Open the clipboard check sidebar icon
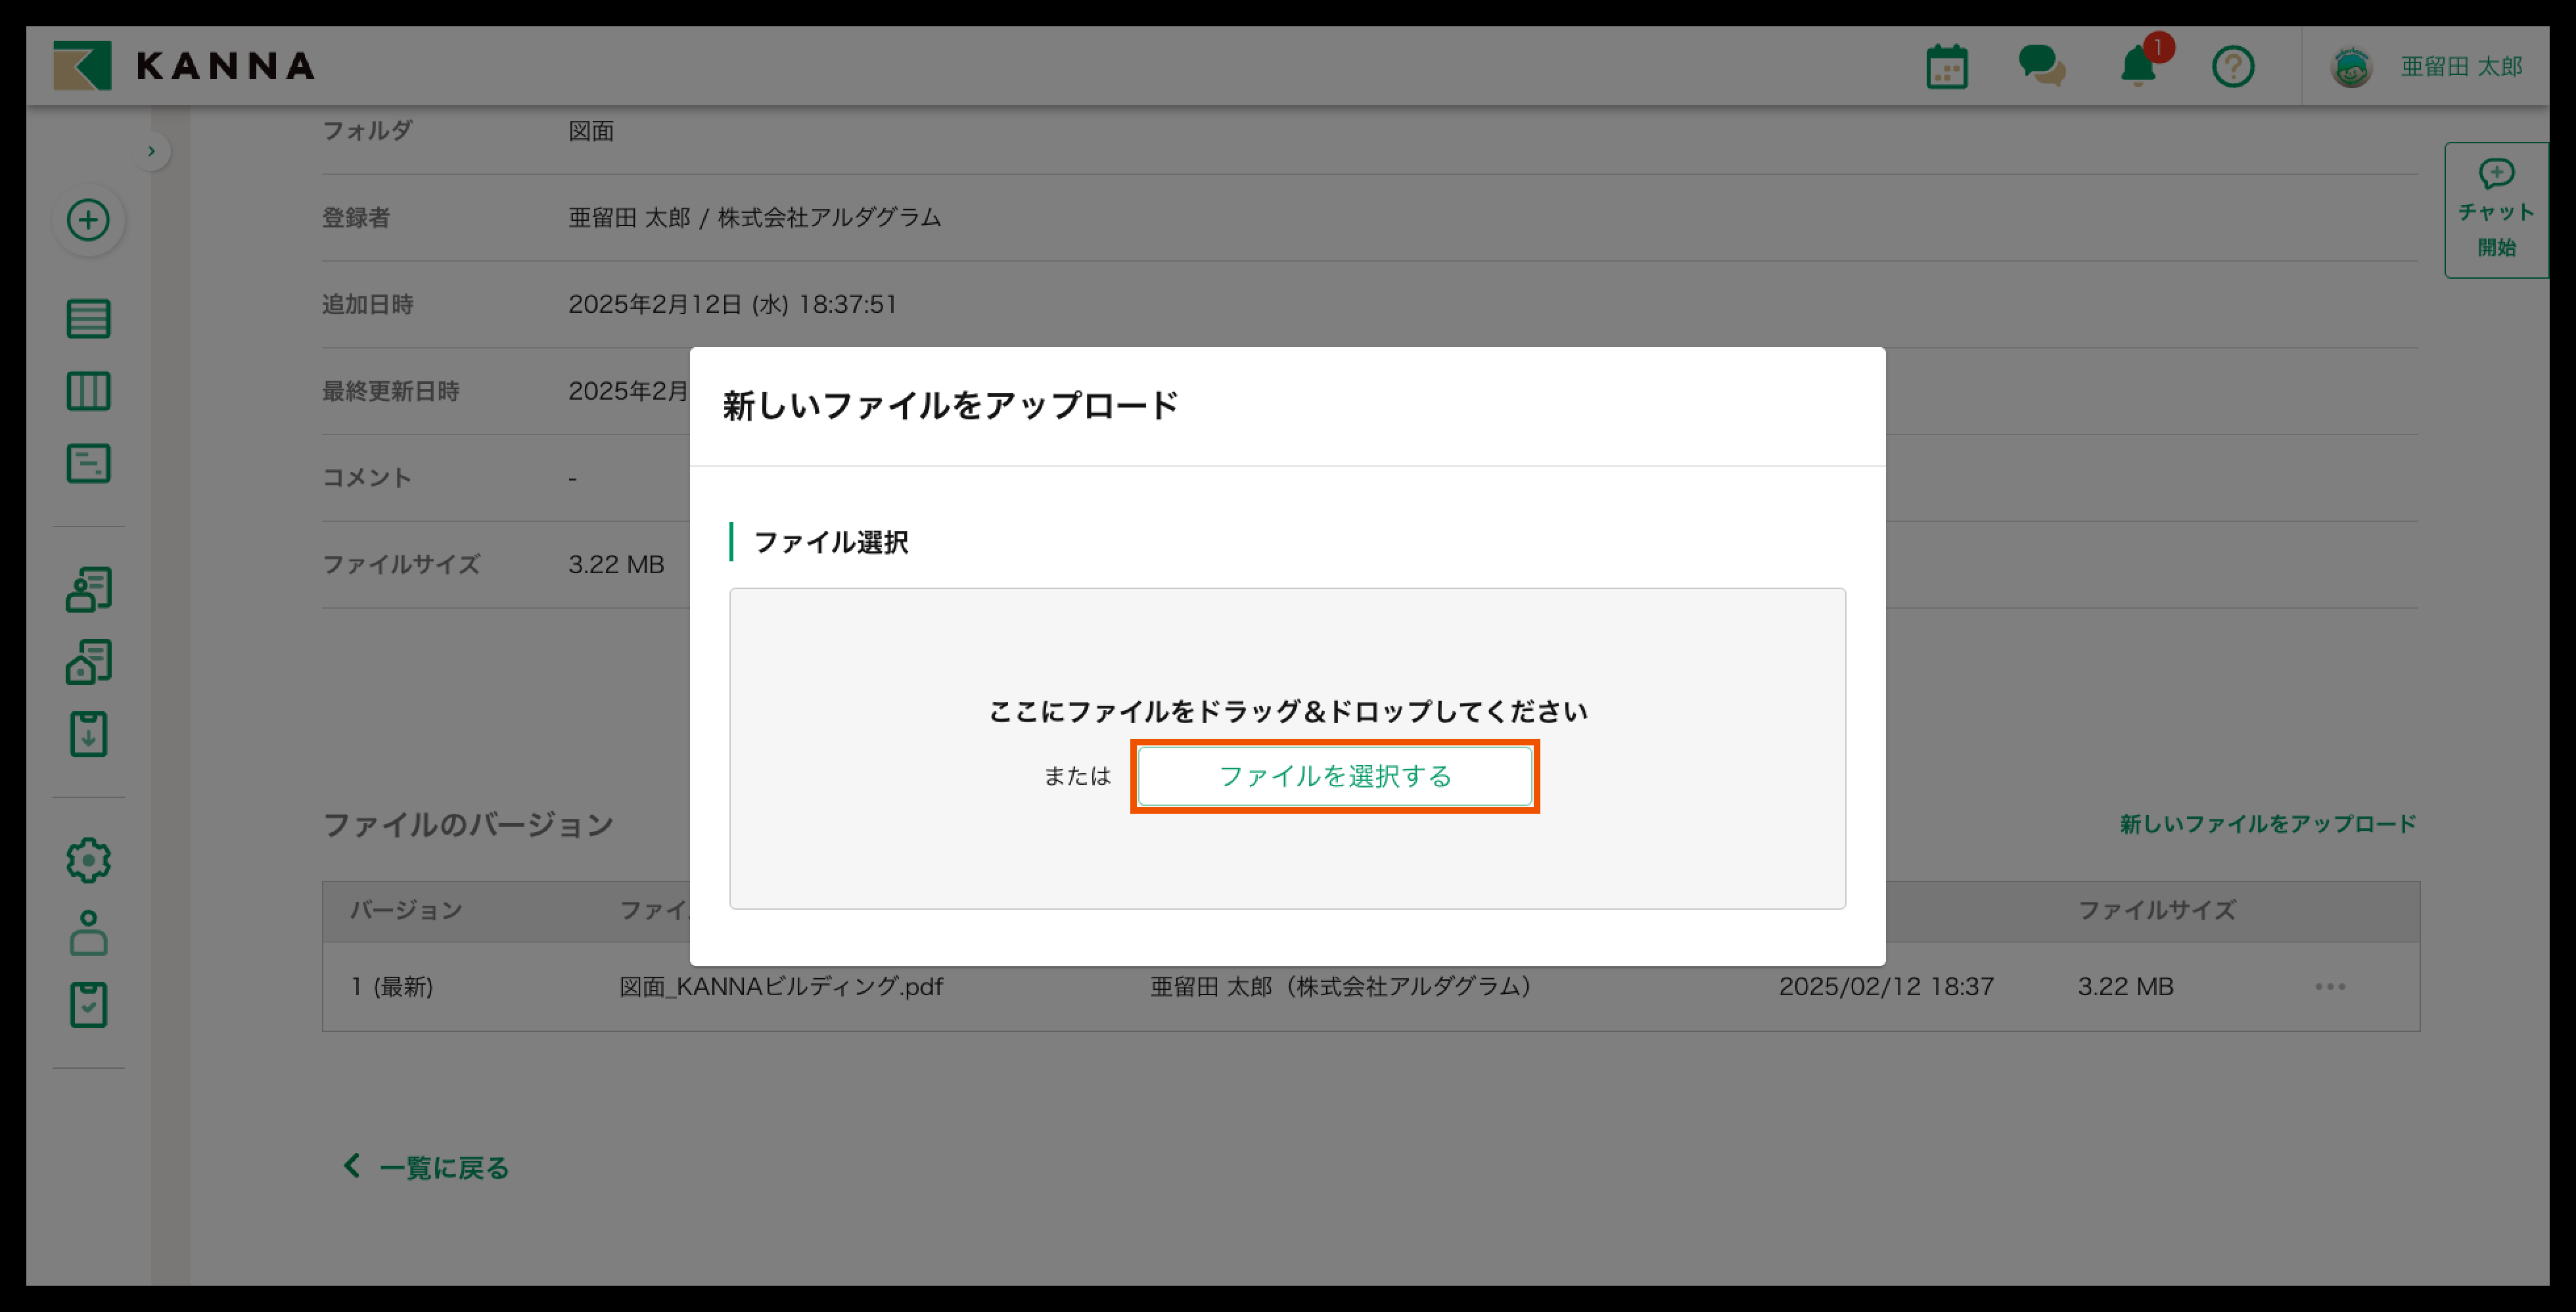Viewport: 2576px width, 1312px height. click(x=88, y=1005)
